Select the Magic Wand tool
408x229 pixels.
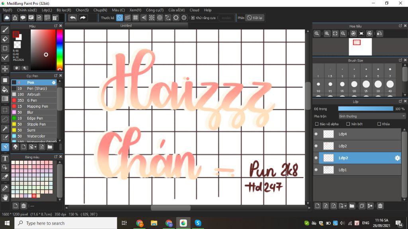tap(5, 128)
